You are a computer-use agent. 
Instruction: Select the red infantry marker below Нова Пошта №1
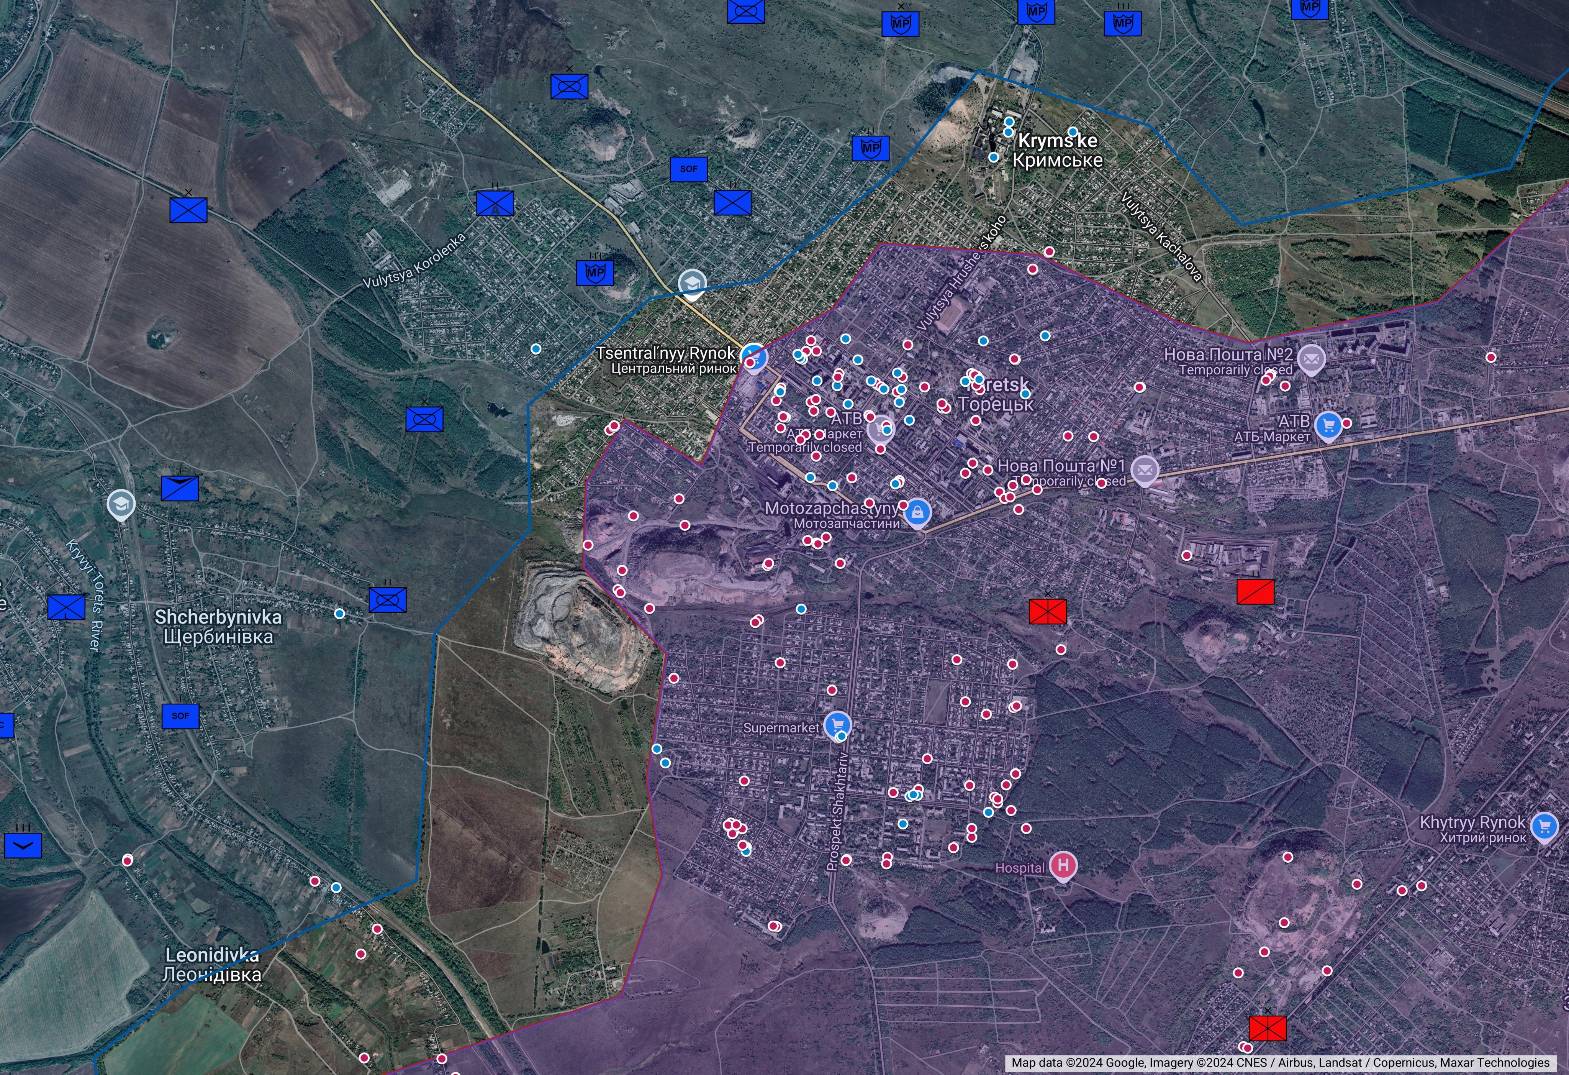pos(1047,612)
